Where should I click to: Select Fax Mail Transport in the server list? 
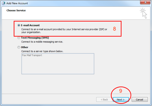tap(32, 55)
